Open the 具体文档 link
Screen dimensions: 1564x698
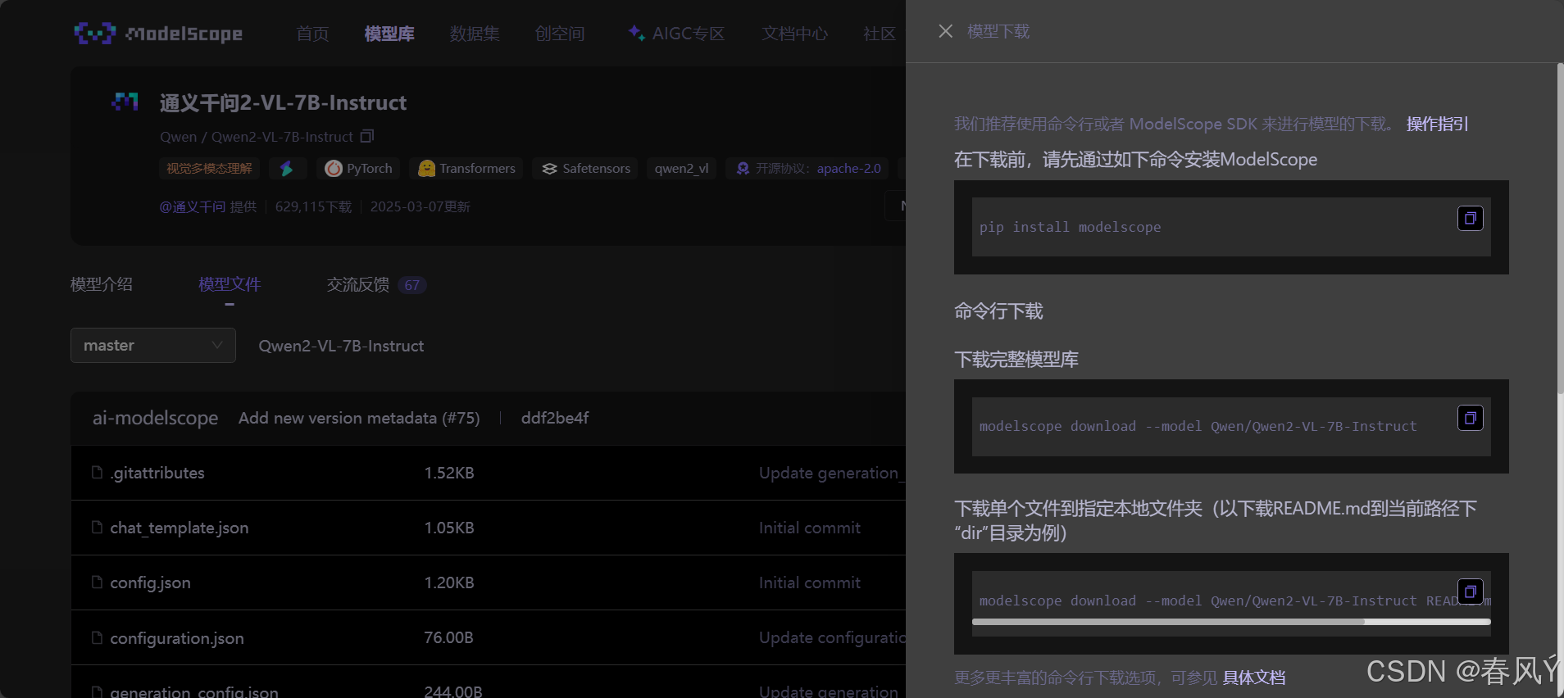(1254, 678)
